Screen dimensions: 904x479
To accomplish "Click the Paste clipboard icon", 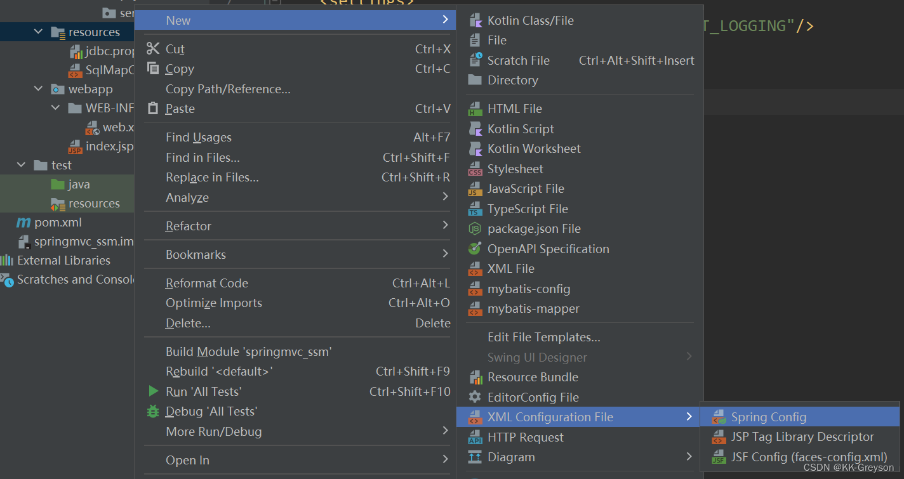I will pos(153,108).
